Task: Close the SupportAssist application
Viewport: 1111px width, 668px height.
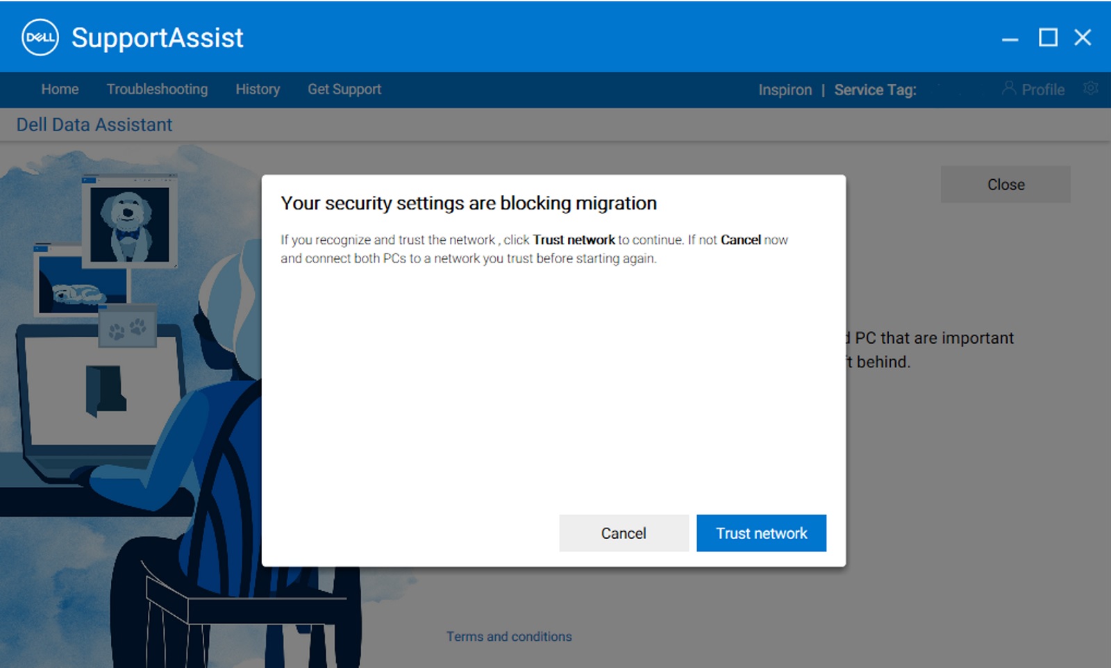Action: (1083, 38)
